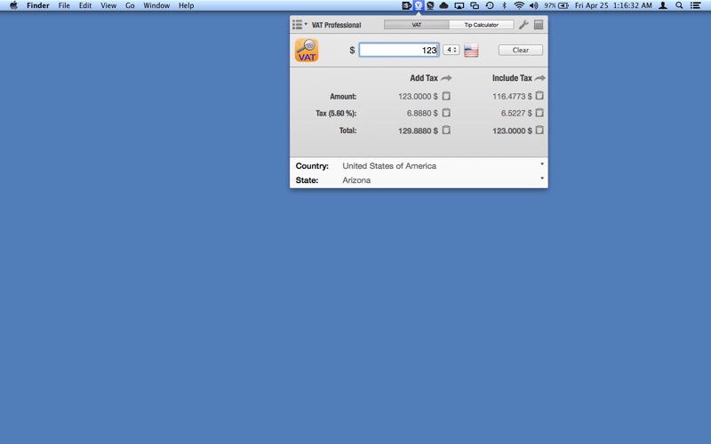Click the 'Add Tax' column heading
This screenshot has height=444, width=711.
click(x=424, y=78)
